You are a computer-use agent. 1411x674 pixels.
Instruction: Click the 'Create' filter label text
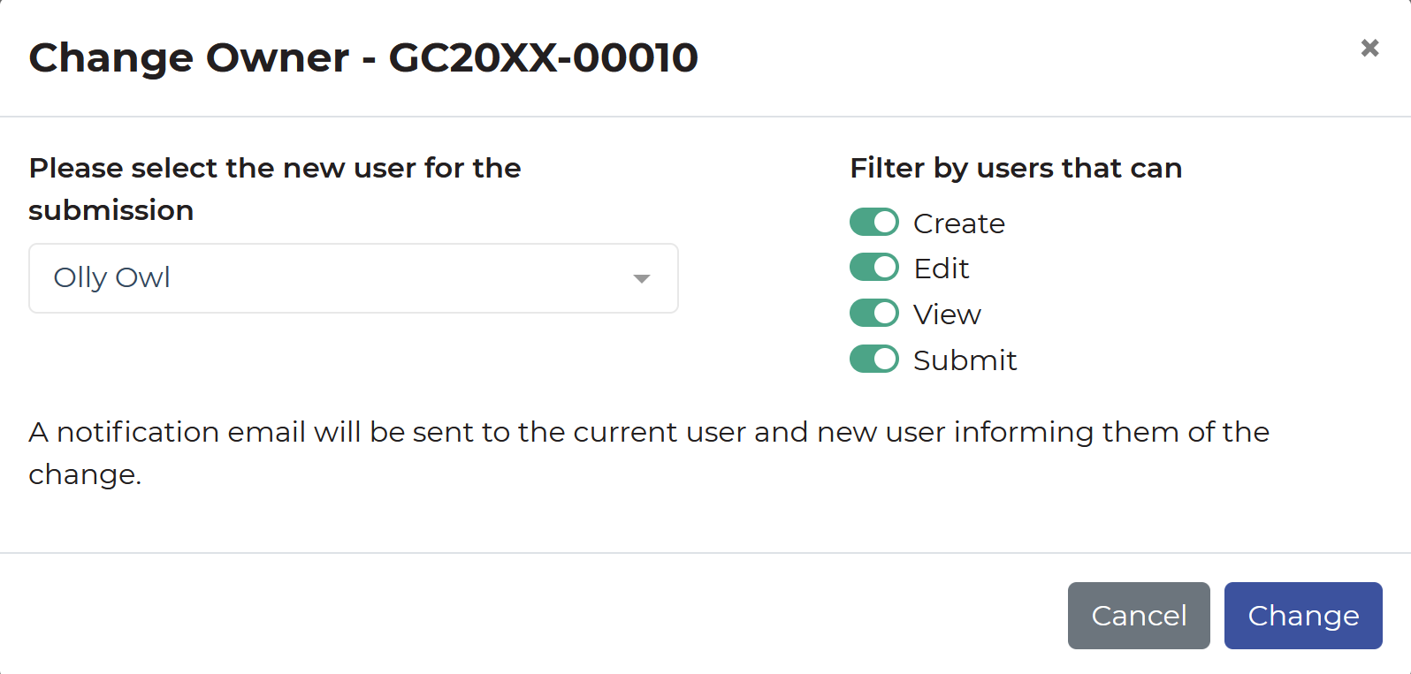point(958,223)
